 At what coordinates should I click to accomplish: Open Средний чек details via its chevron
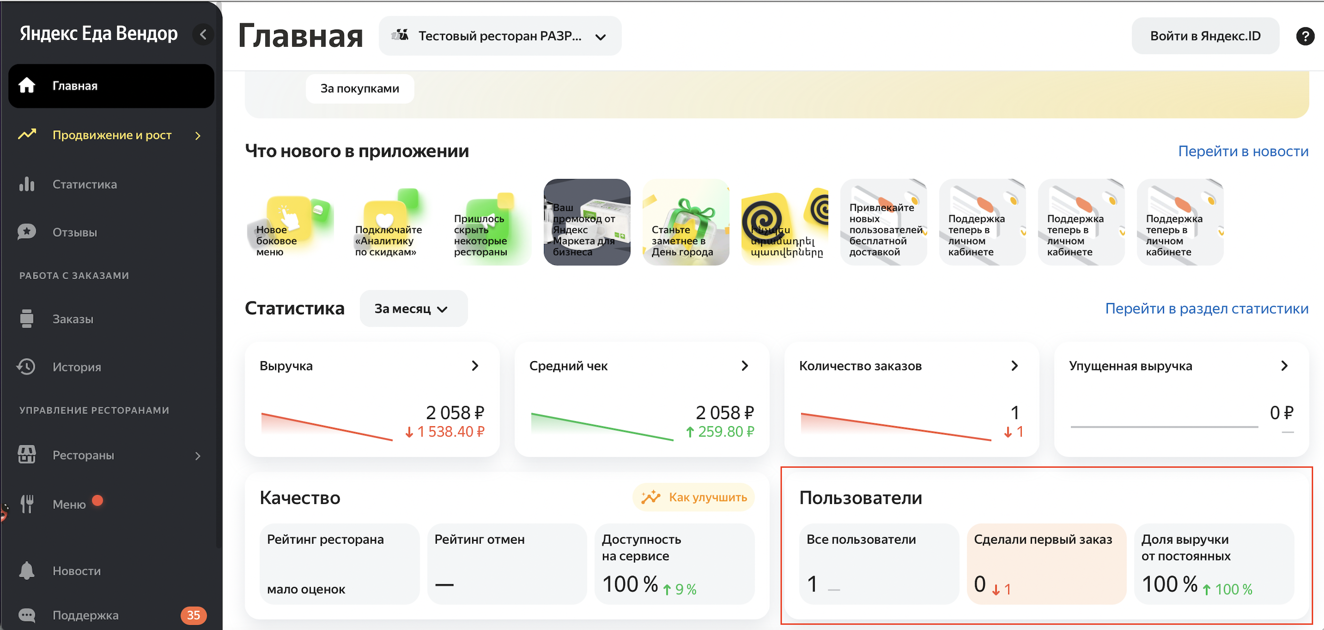[745, 365]
